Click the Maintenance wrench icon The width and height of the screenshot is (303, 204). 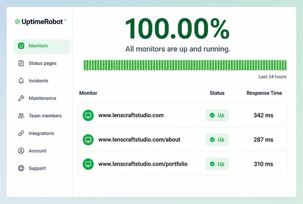[21, 98]
